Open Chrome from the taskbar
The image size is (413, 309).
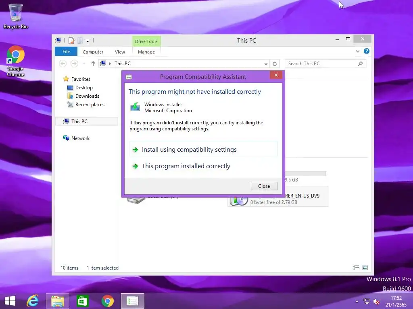[107, 301]
